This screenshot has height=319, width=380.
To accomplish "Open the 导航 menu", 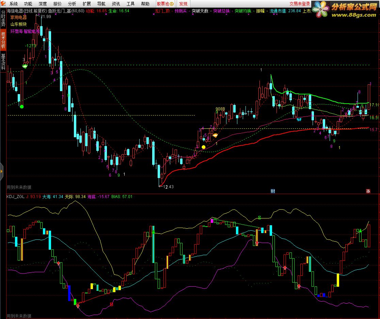I will pos(101,4).
